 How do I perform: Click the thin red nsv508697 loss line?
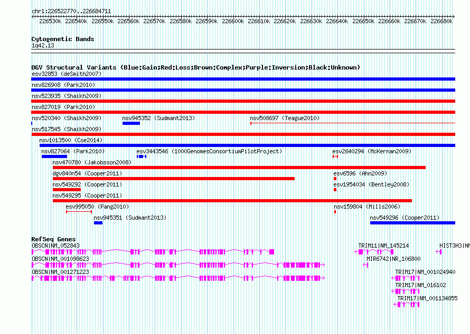point(353,123)
